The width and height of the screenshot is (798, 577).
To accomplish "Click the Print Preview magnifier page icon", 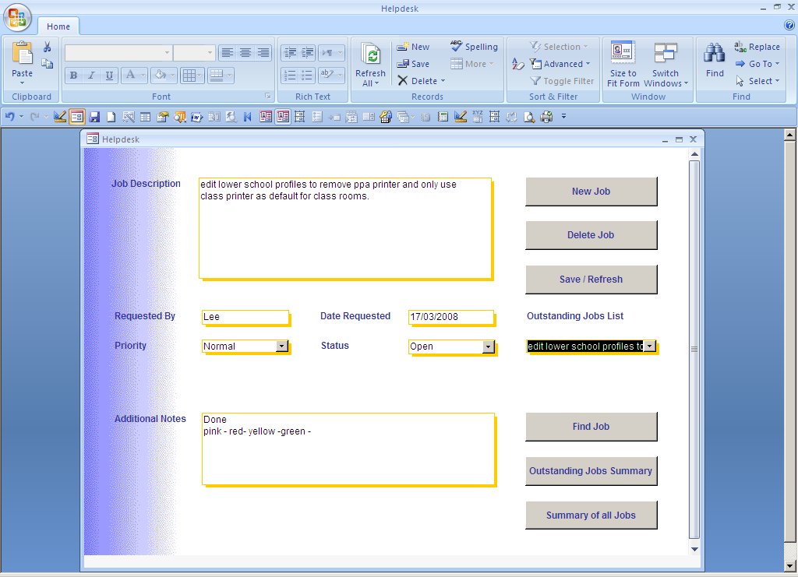I will (x=529, y=117).
